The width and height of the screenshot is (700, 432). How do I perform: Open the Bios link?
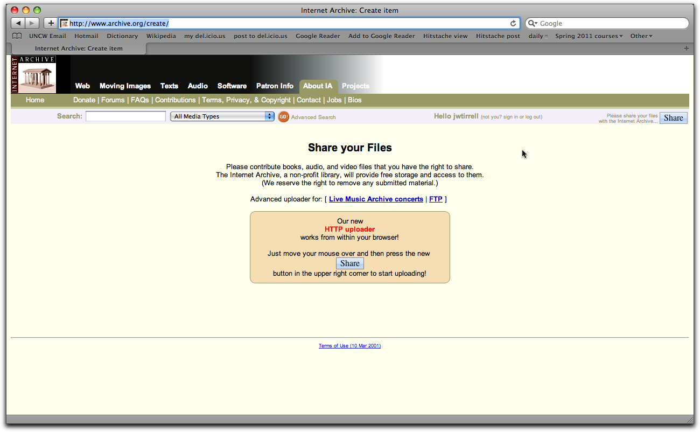tap(354, 100)
